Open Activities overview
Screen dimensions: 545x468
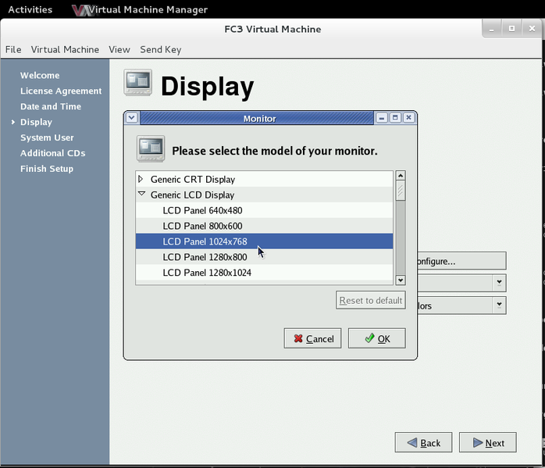[x=30, y=9]
